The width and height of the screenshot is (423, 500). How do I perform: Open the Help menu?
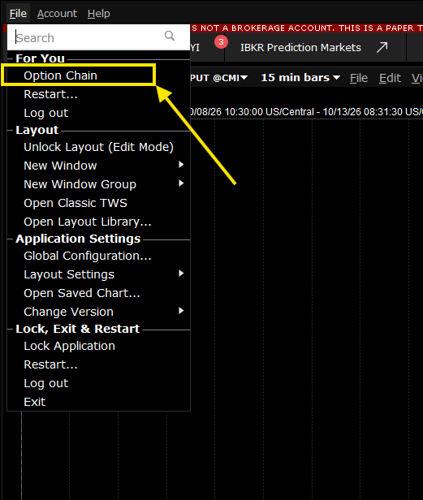click(x=98, y=13)
